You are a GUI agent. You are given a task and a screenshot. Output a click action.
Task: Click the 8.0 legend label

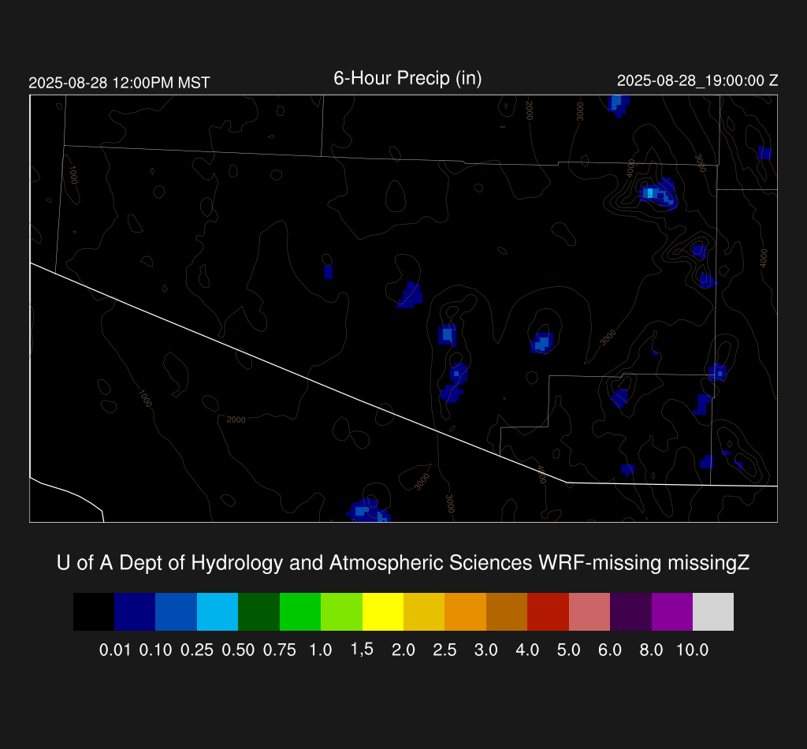(651, 650)
